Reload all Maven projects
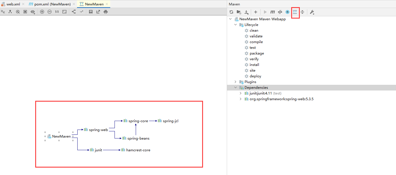 [231, 12]
